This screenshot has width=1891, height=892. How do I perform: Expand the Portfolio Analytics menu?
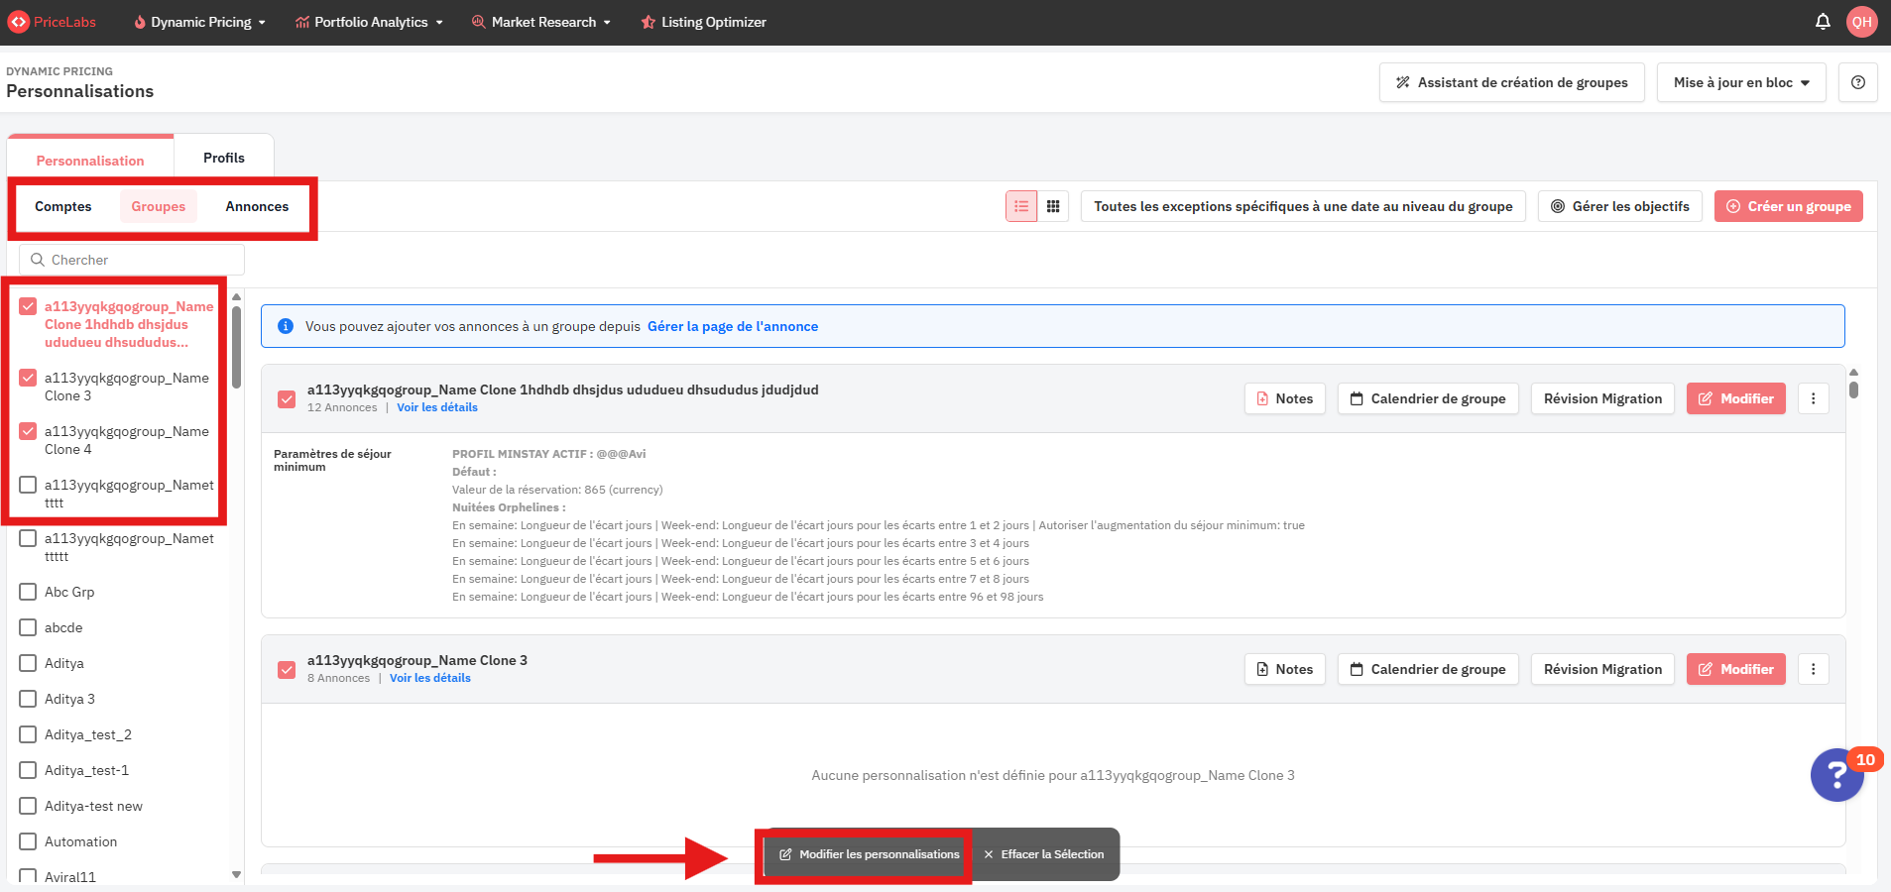click(369, 22)
